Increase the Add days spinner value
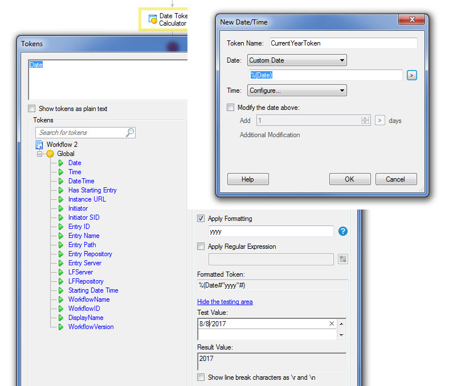The height and width of the screenshot is (386, 449). [x=365, y=118]
